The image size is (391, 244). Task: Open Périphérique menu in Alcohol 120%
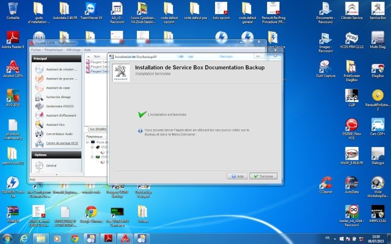54,50
